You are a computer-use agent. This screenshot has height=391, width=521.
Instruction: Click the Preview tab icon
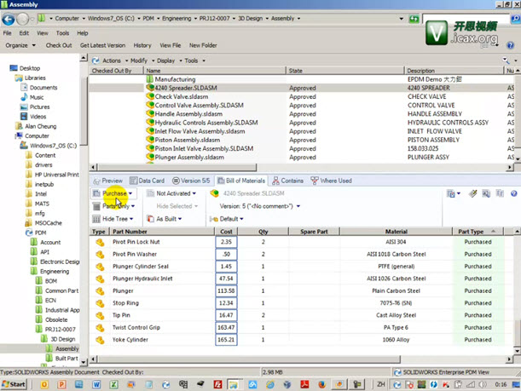[x=96, y=181]
